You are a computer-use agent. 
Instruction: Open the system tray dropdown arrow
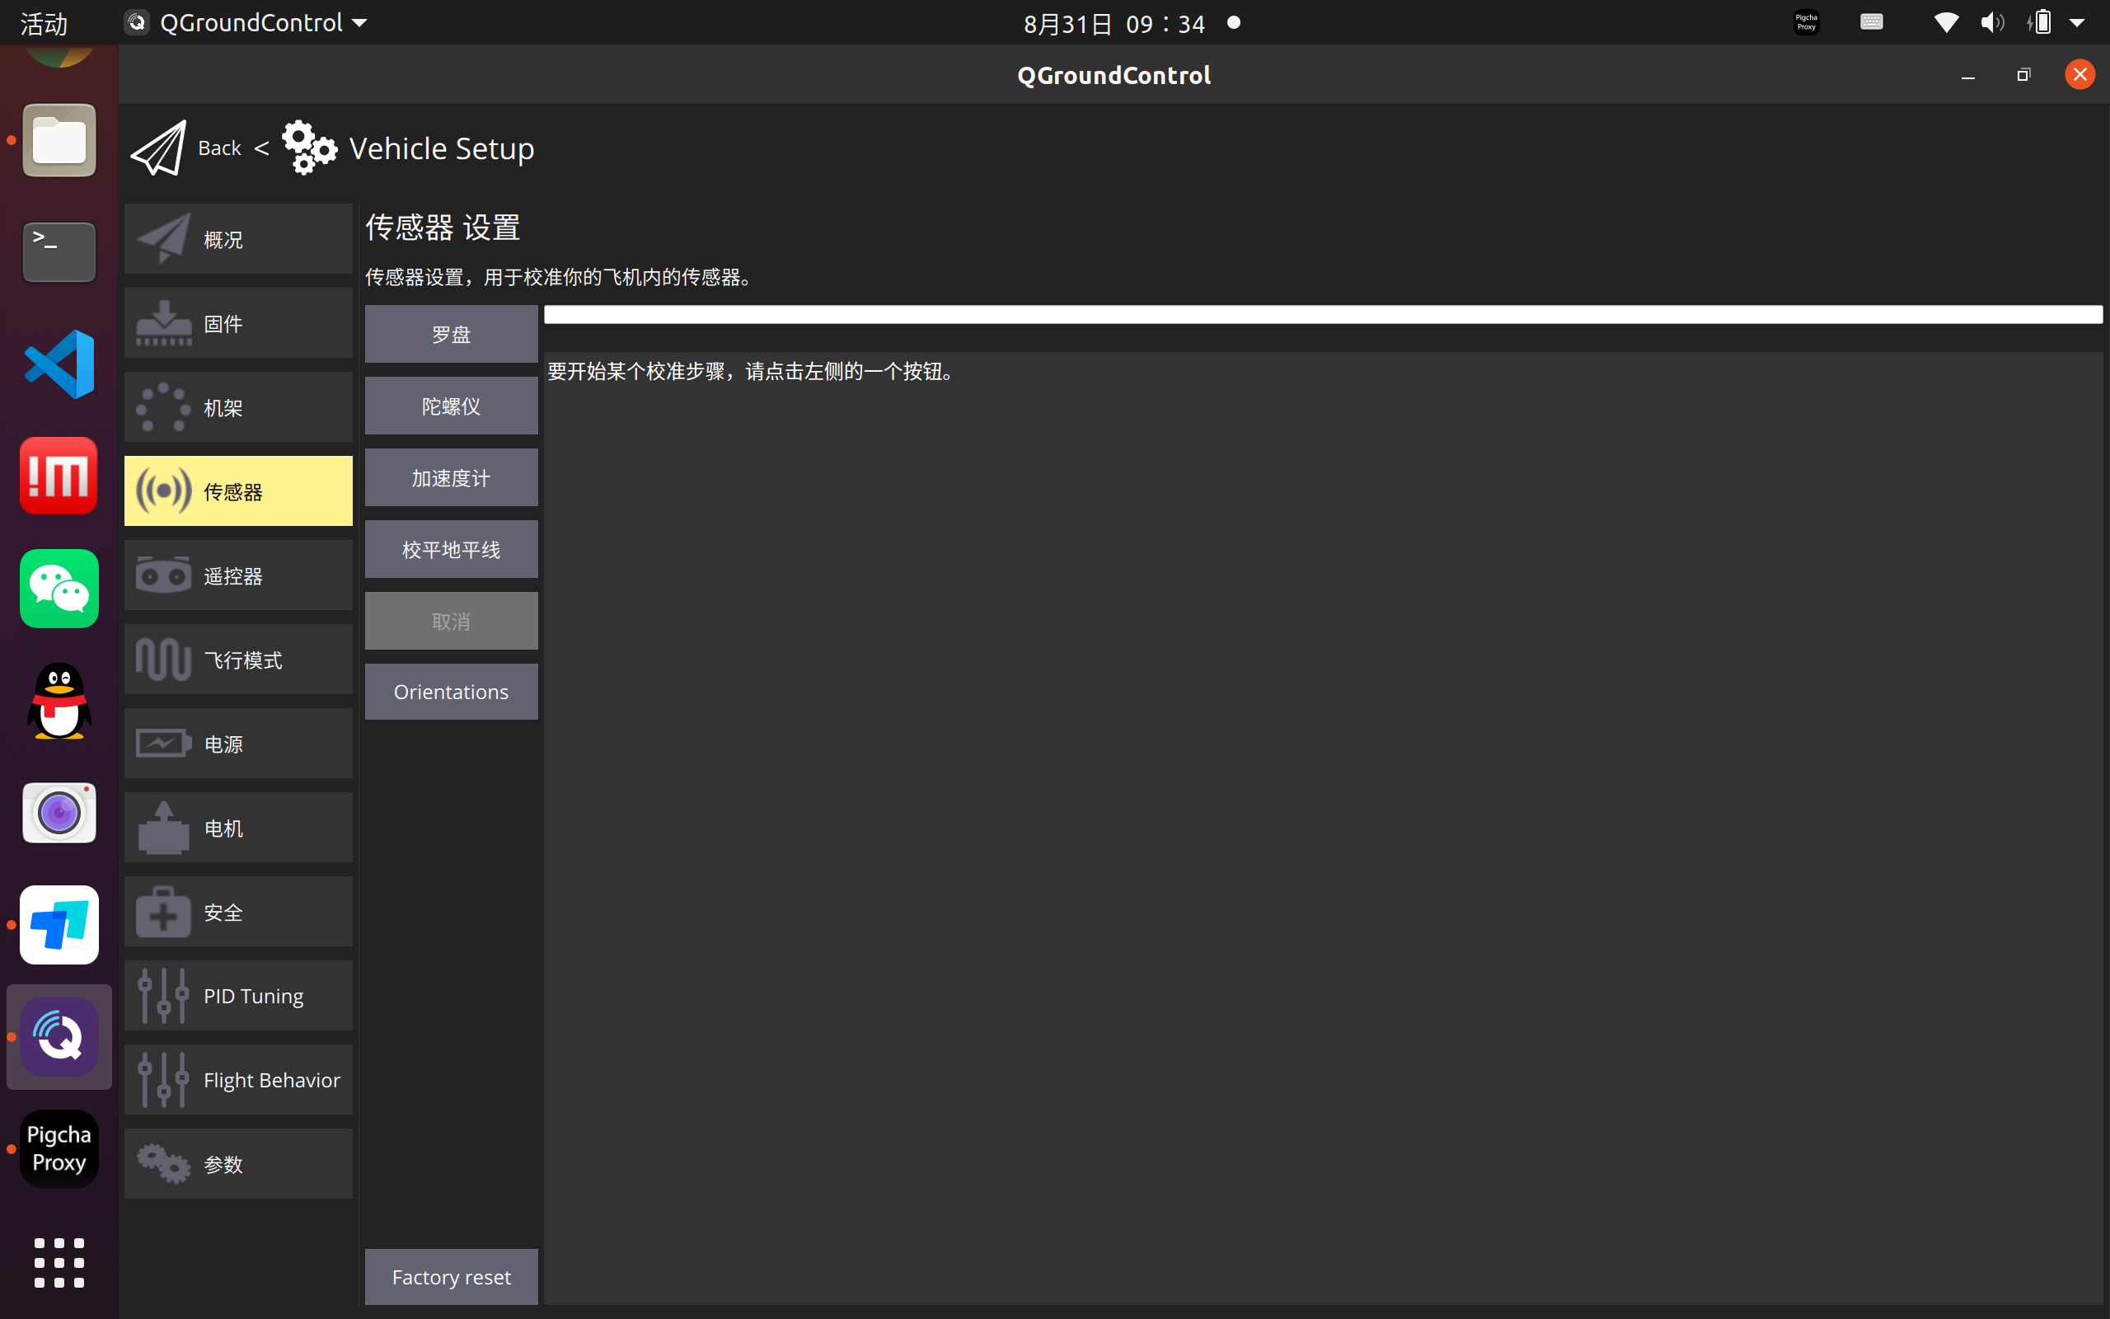[2078, 23]
